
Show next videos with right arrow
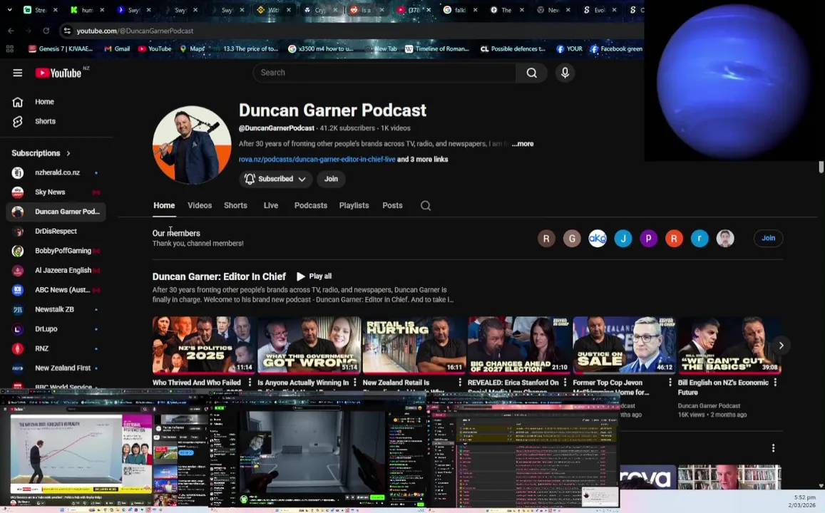pyautogui.click(x=781, y=346)
